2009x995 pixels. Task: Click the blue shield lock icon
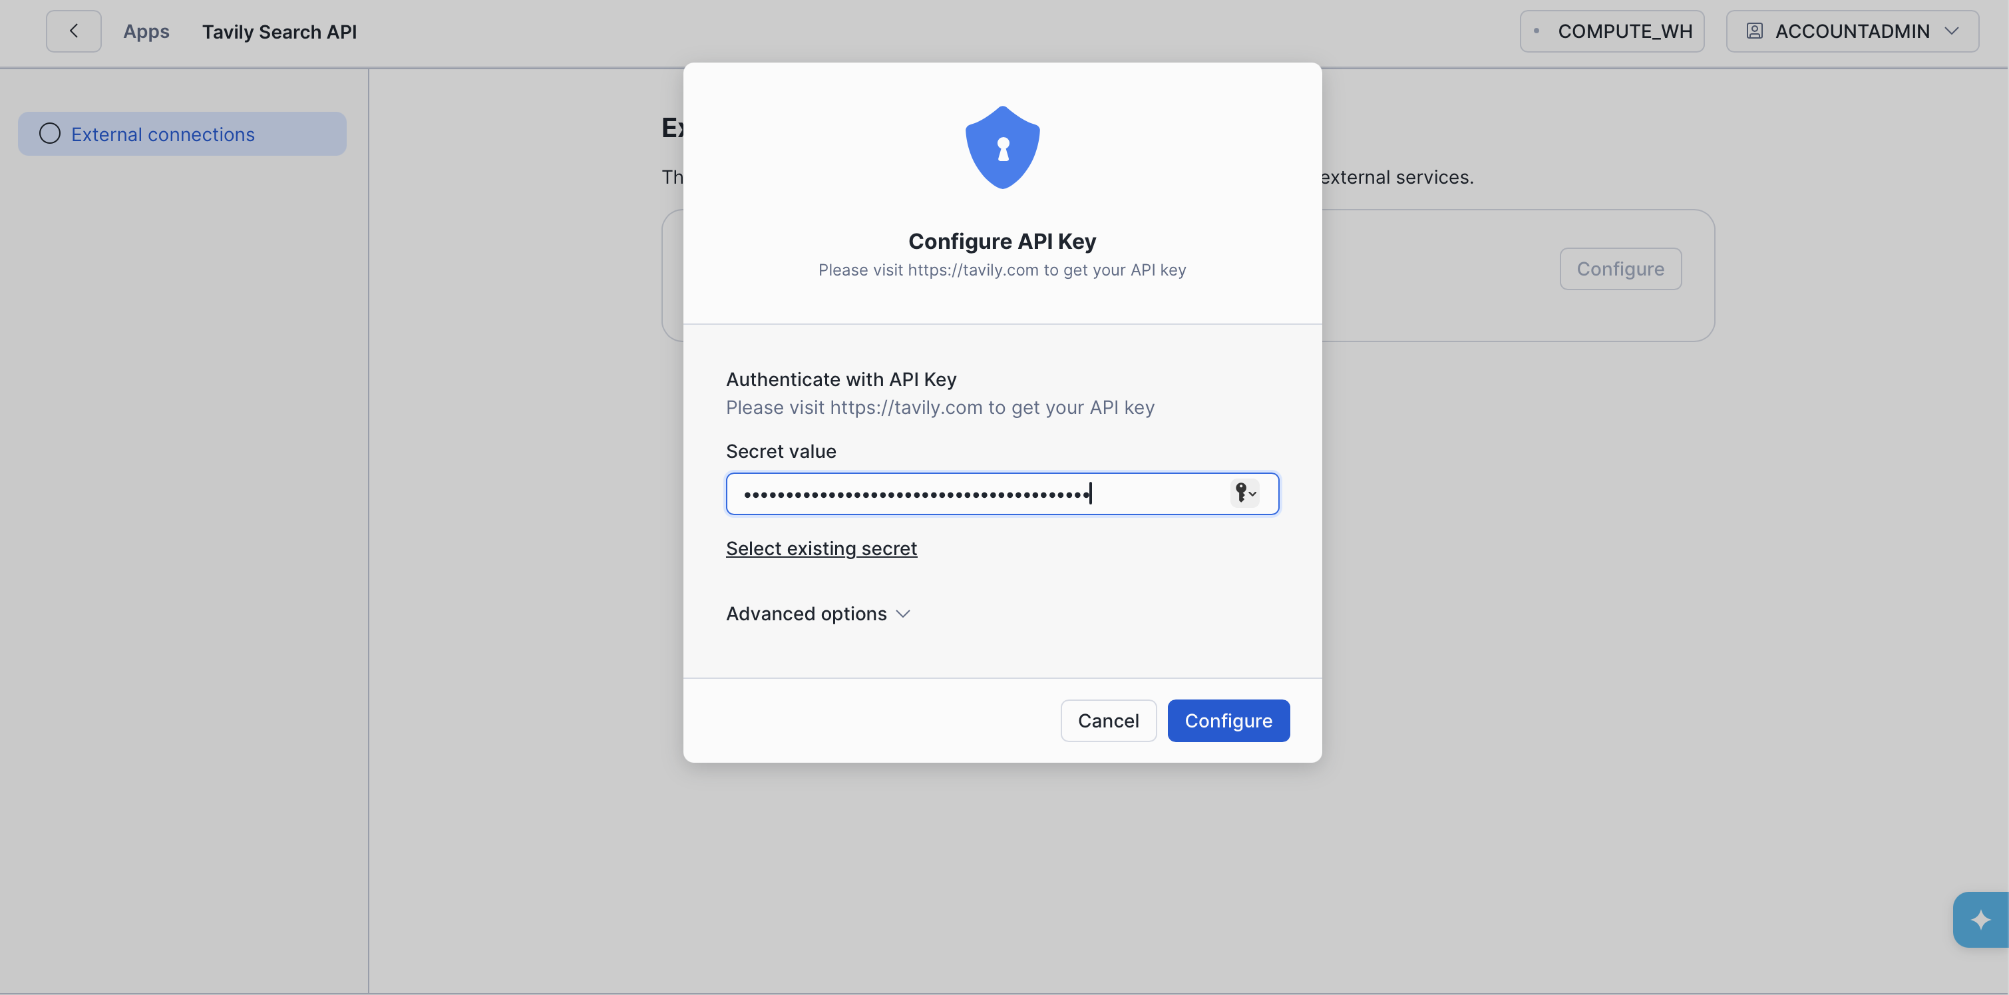click(x=1002, y=147)
